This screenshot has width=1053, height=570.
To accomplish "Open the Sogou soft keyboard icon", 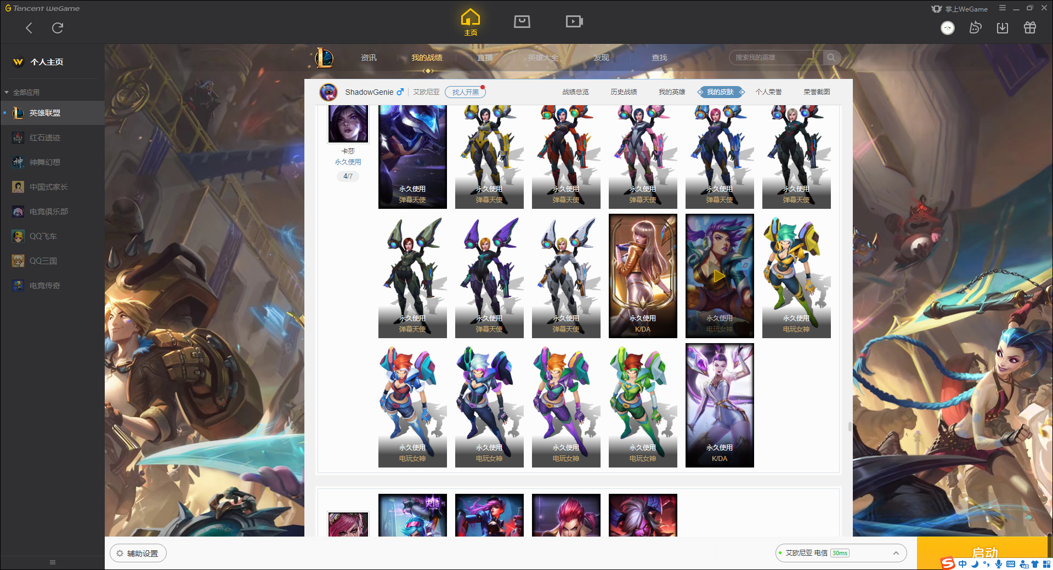I will (x=1011, y=564).
